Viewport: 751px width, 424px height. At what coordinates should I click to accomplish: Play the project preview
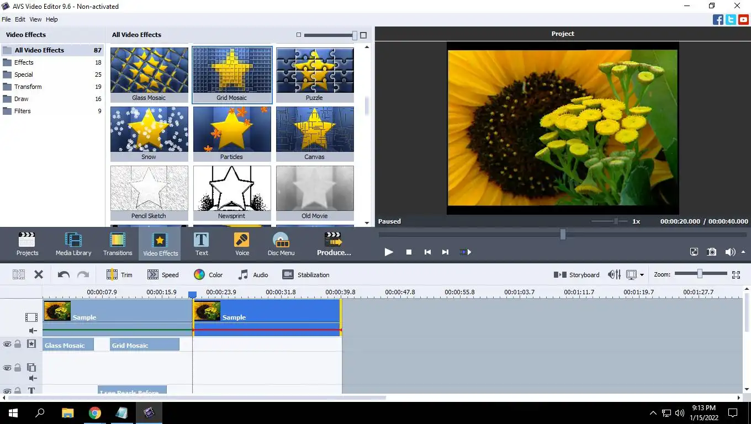(389, 252)
